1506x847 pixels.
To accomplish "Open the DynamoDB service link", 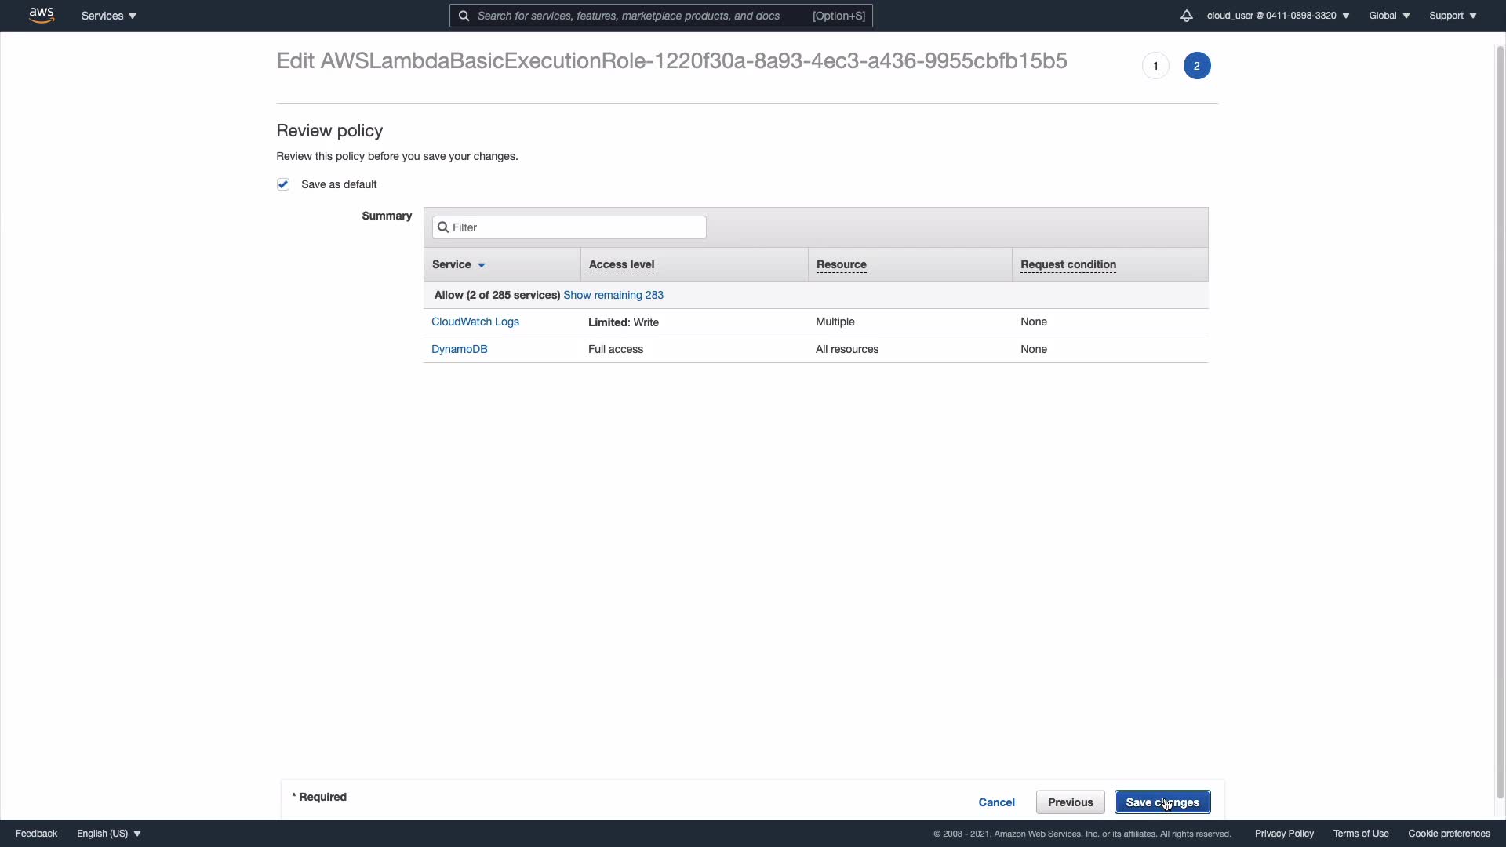I will click(x=459, y=349).
